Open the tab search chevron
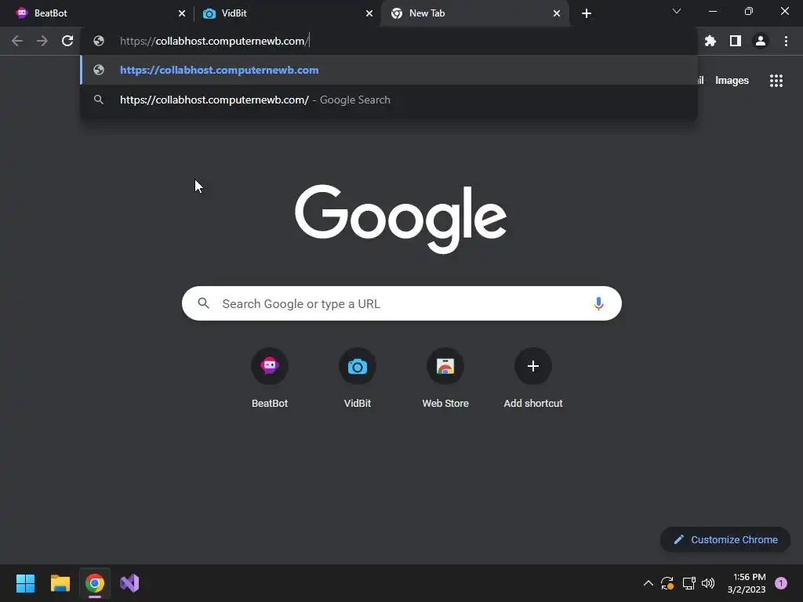Viewport: 803px width, 602px height. [677, 11]
